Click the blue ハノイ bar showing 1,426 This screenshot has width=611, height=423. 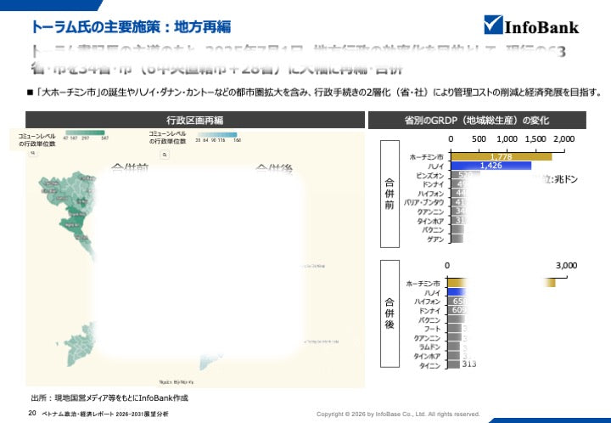tap(490, 166)
